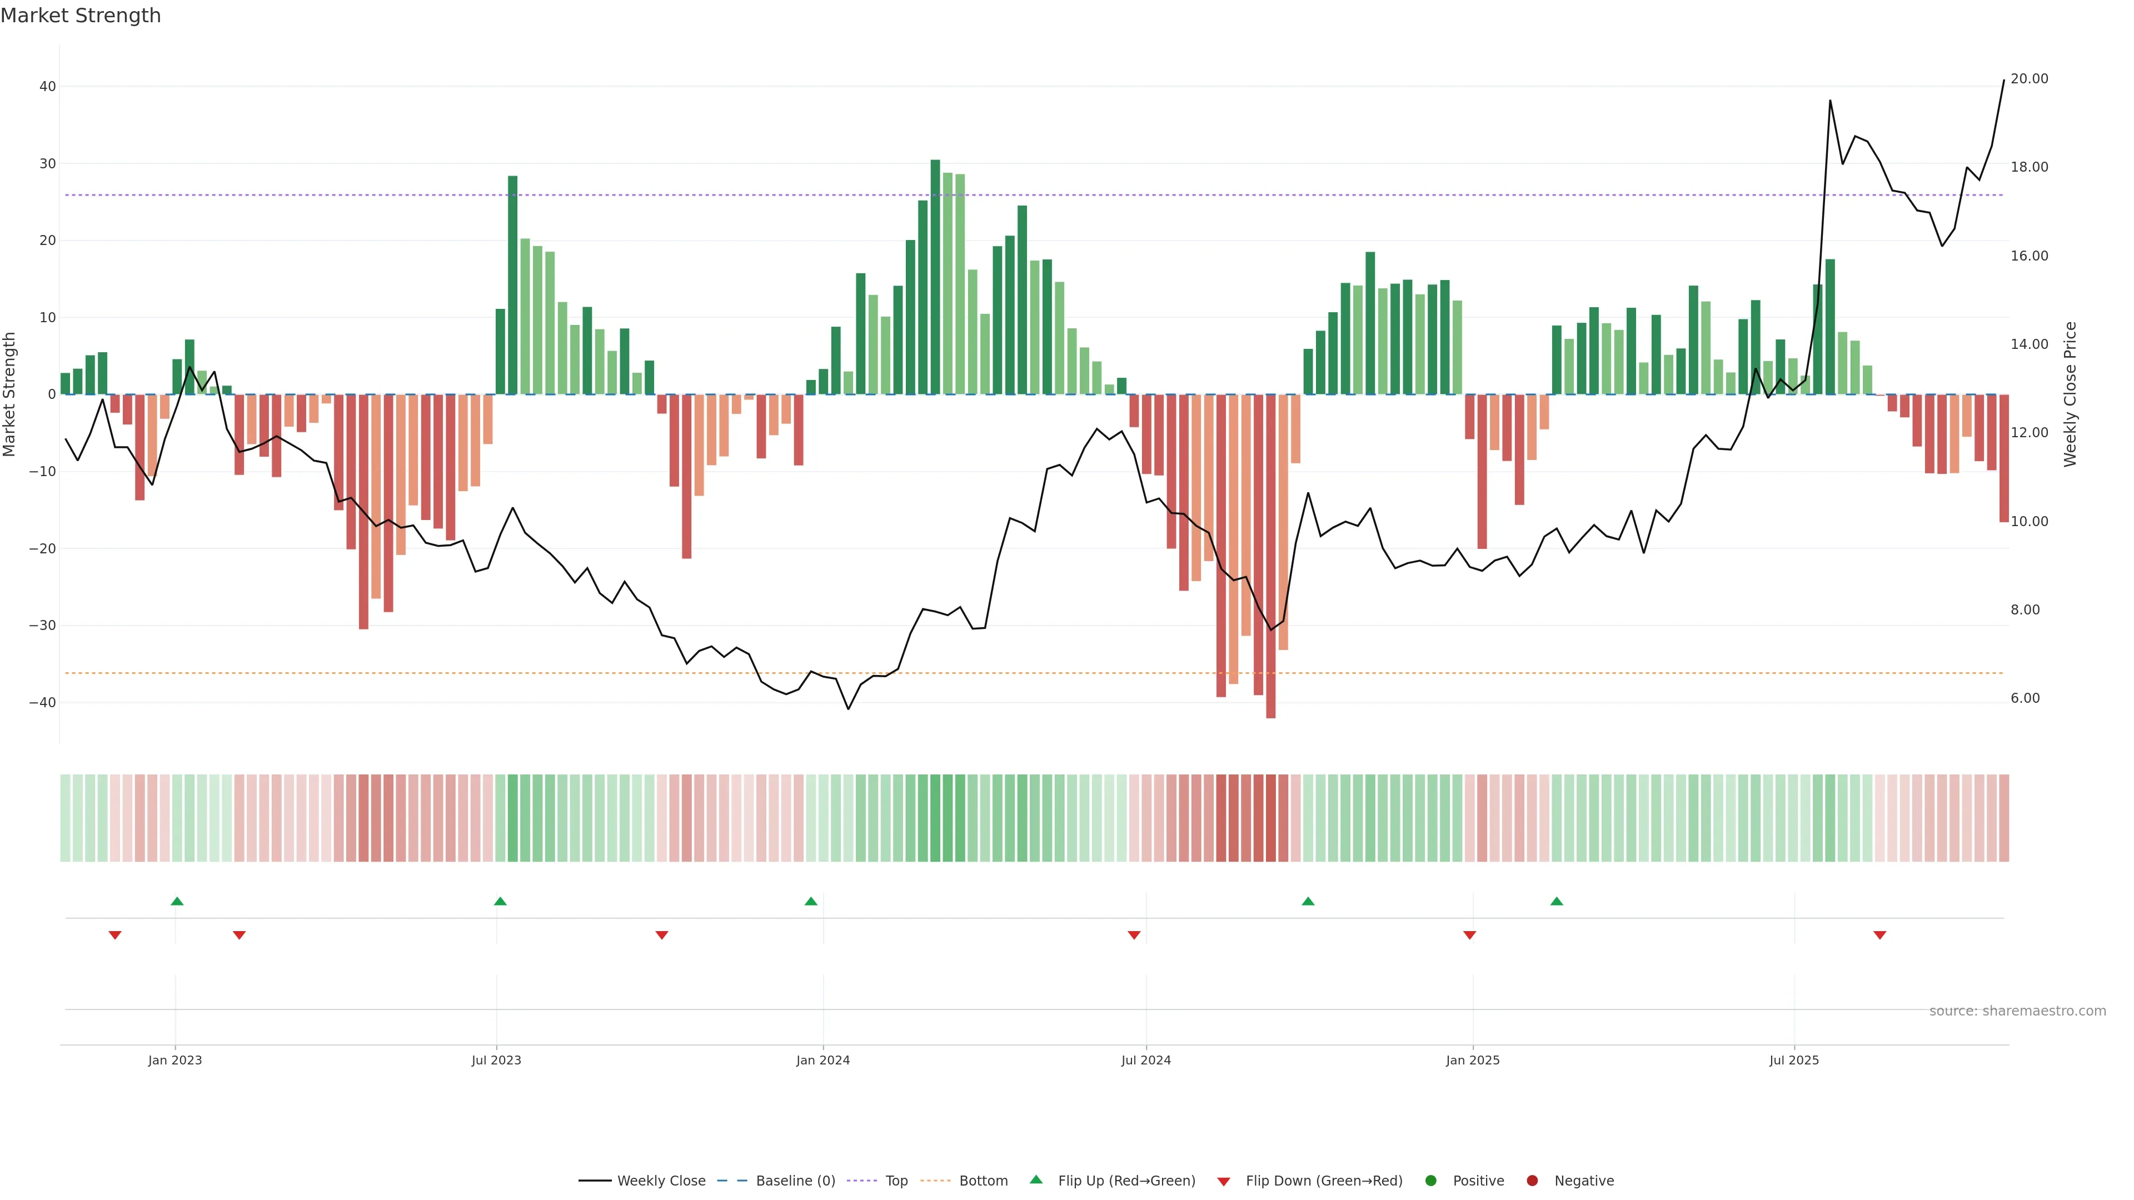The height and width of the screenshot is (1200, 2134).
Task: Click the Market Strength chart title
Action: pos(81,16)
